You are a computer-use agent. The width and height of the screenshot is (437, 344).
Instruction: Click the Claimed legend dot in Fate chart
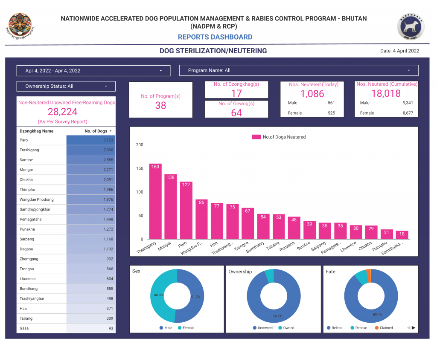(x=377, y=328)
